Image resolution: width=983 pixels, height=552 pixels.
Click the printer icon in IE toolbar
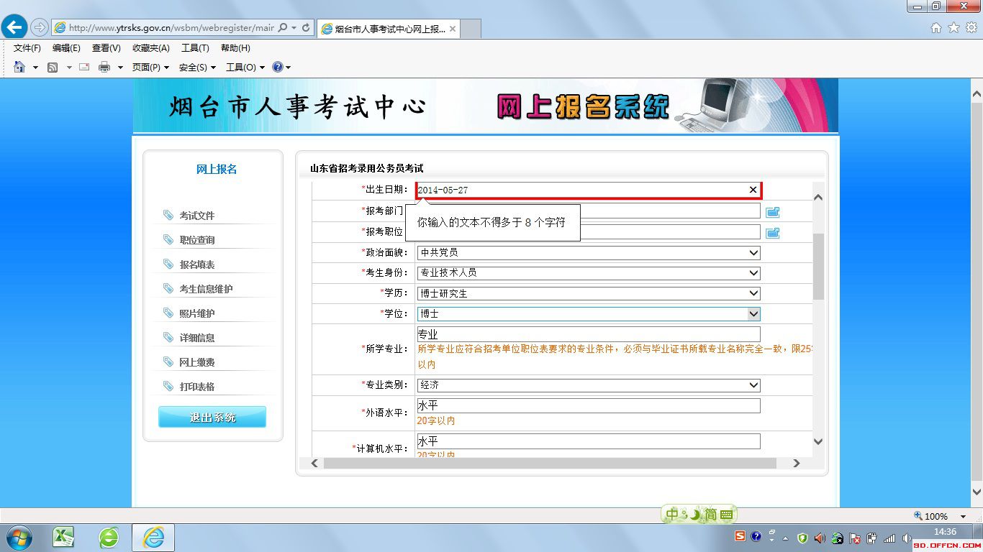[104, 67]
